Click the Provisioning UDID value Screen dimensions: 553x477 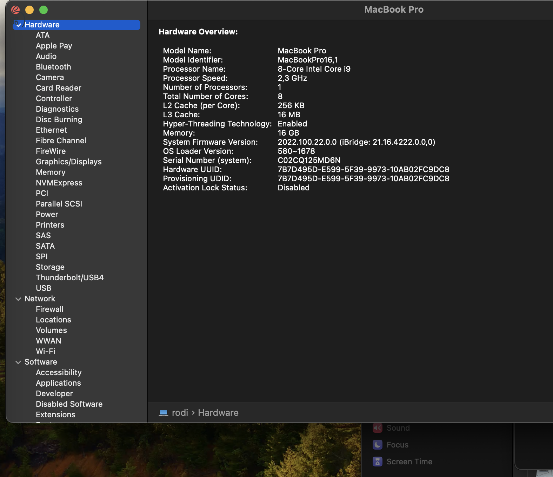364,178
